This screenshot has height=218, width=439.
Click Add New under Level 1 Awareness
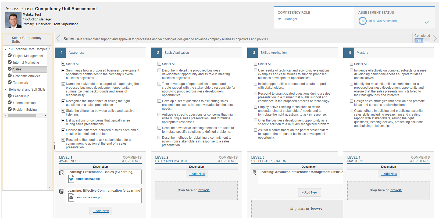(x=101, y=211)
